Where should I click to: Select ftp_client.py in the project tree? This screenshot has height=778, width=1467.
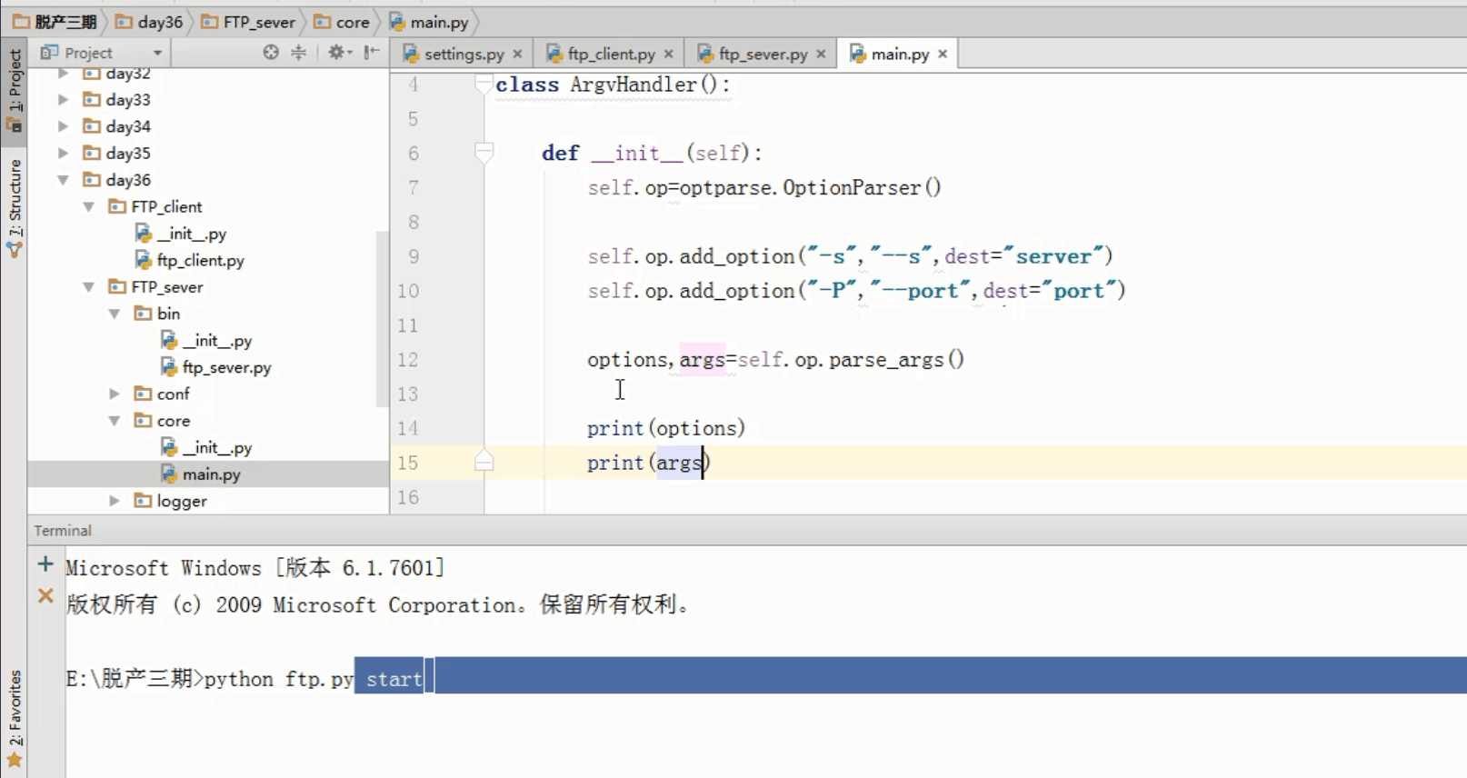point(200,260)
